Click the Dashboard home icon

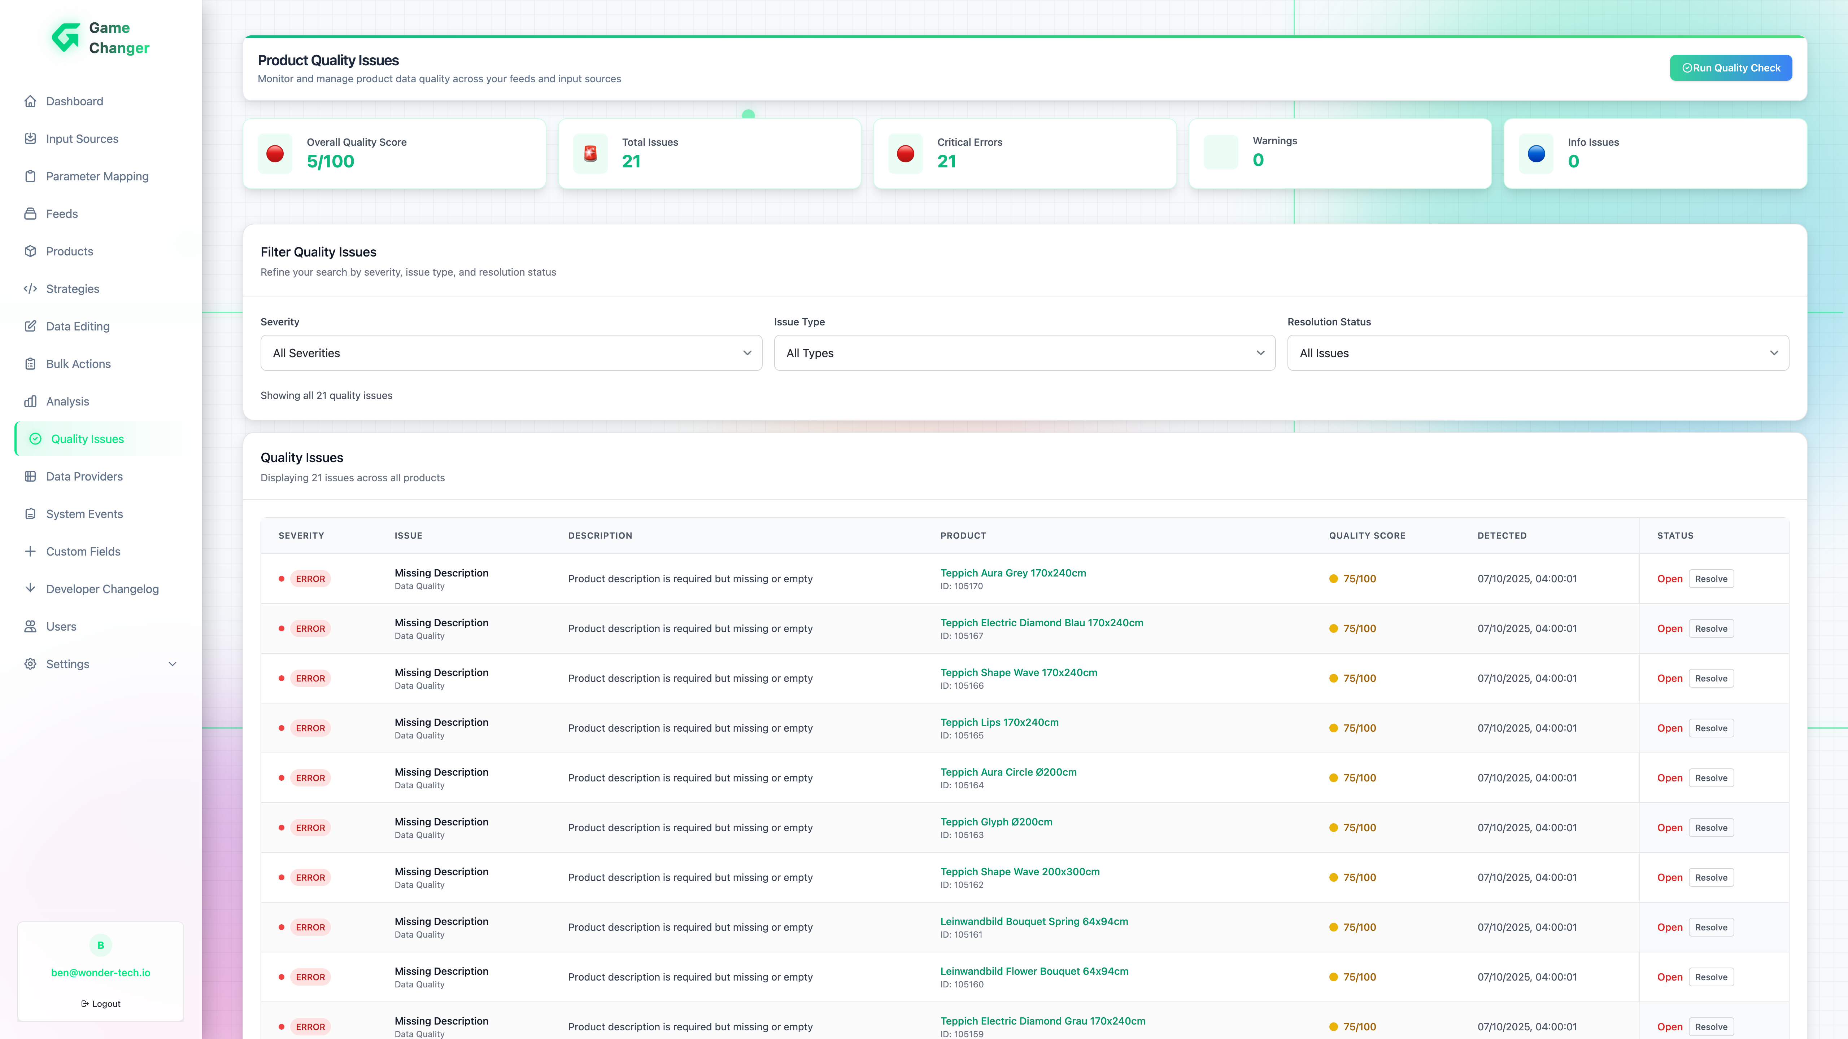click(x=30, y=101)
